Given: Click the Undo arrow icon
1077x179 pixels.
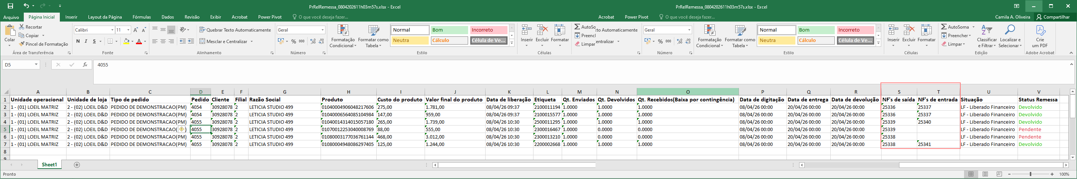Looking at the screenshot, I should coord(26,6).
